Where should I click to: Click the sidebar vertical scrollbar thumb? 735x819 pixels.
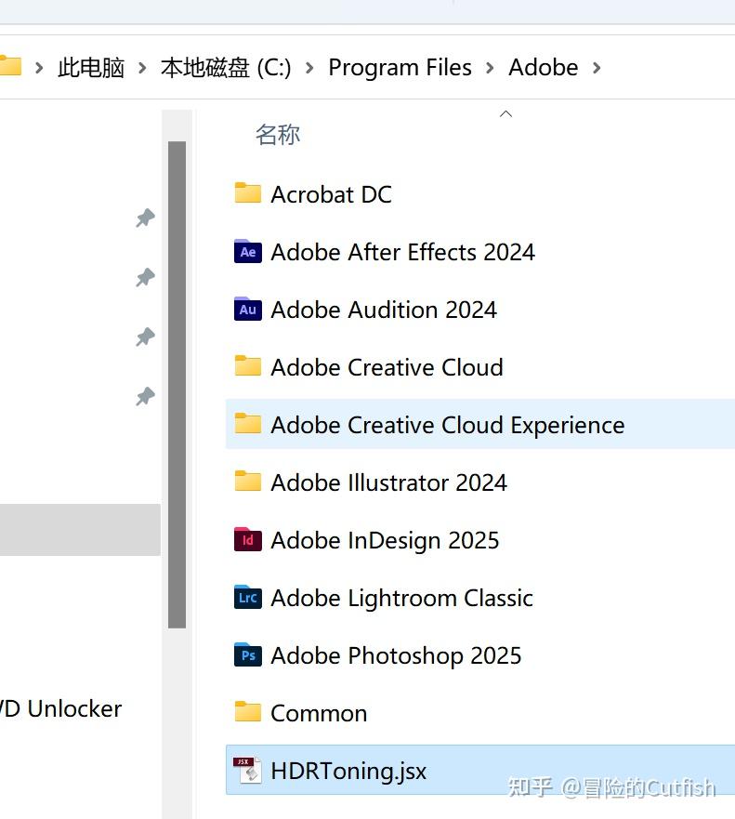pyautogui.click(x=177, y=384)
